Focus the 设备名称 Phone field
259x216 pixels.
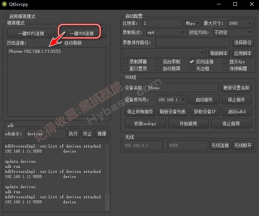click(183, 88)
